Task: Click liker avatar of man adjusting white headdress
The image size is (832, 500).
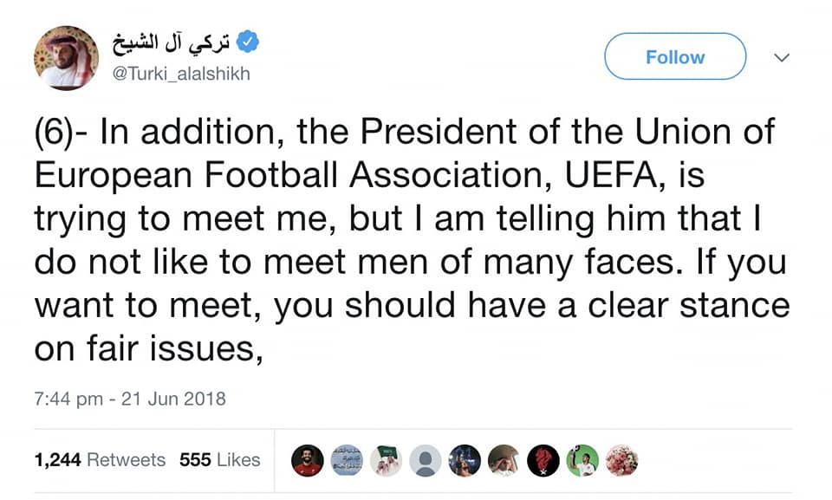Action: [x=504, y=461]
